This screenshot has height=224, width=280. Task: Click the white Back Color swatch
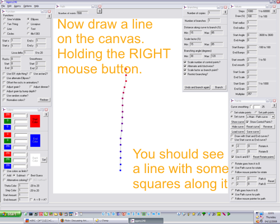click(35, 160)
